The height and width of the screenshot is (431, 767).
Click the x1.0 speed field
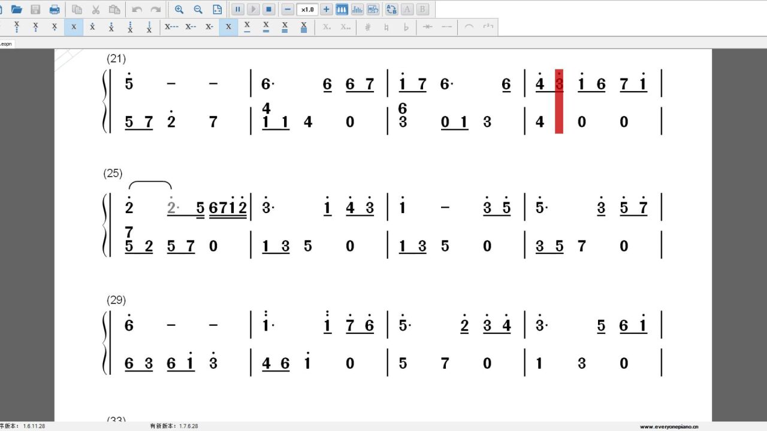tap(307, 9)
